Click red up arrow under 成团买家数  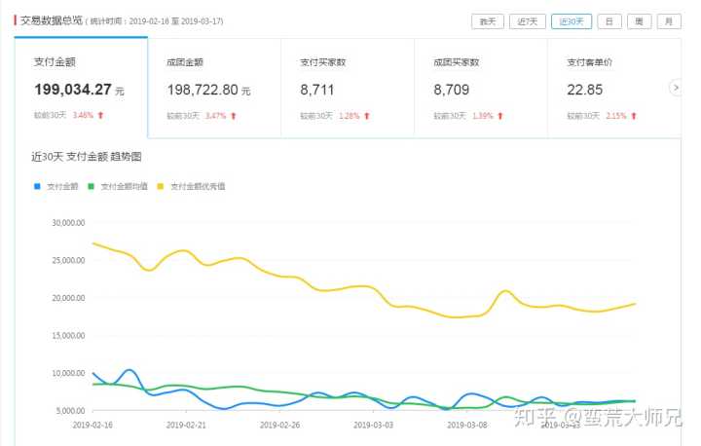pyautogui.click(x=500, y=116)
